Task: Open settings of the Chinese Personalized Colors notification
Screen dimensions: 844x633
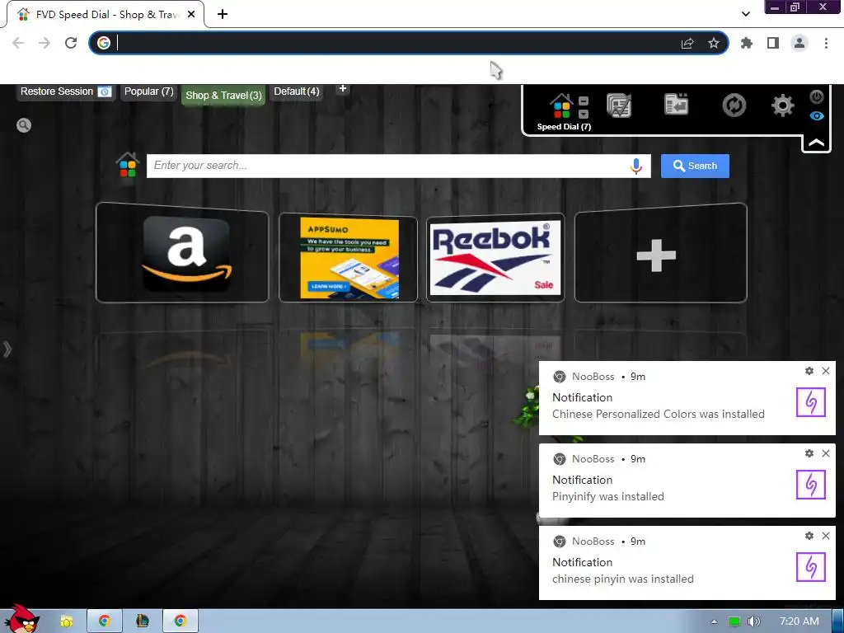Action: [809, 371]
